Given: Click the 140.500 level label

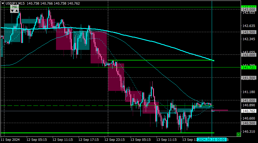Looking at the screenshot, I should pos(249,123).
